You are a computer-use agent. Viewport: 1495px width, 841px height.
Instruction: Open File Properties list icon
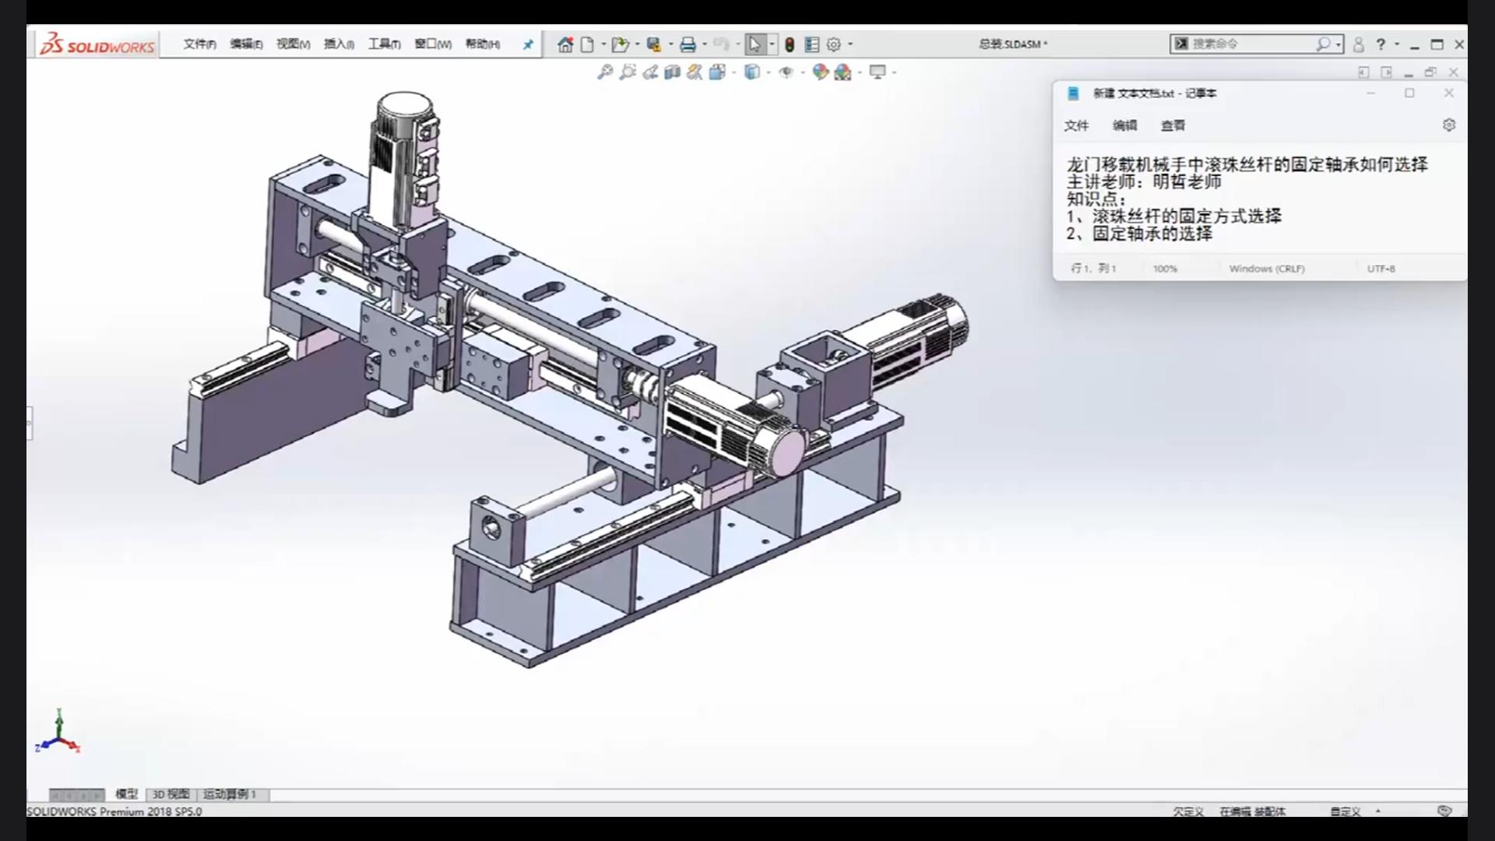coord(812,44)
